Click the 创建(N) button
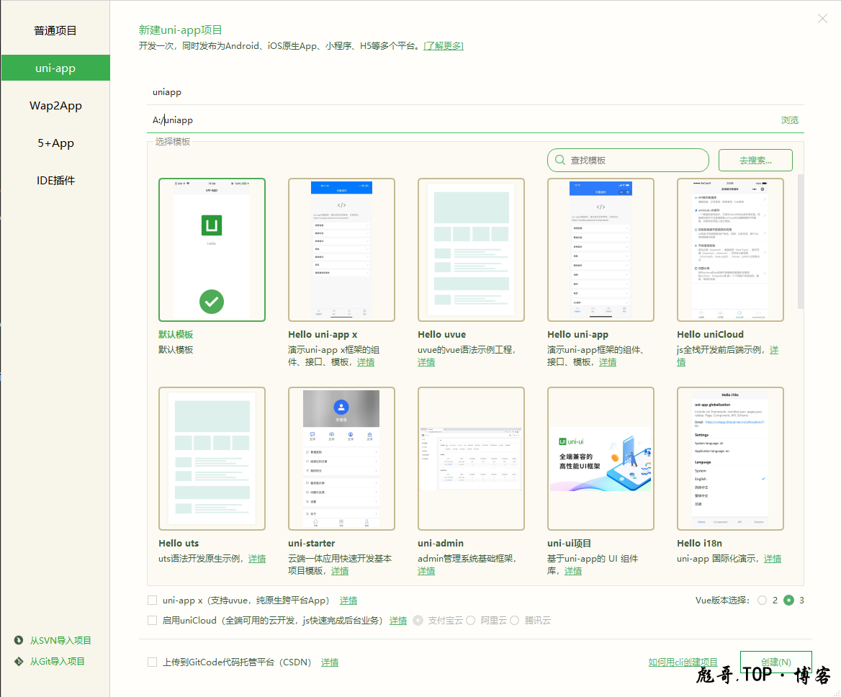The width and height of the screenshot is (841, 697). coord(775,662)
